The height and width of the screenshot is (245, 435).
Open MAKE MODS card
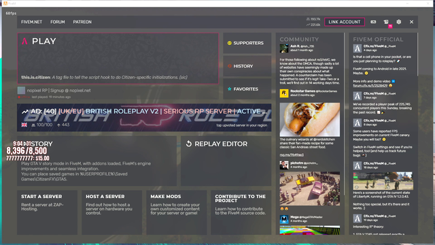point(177,212)
